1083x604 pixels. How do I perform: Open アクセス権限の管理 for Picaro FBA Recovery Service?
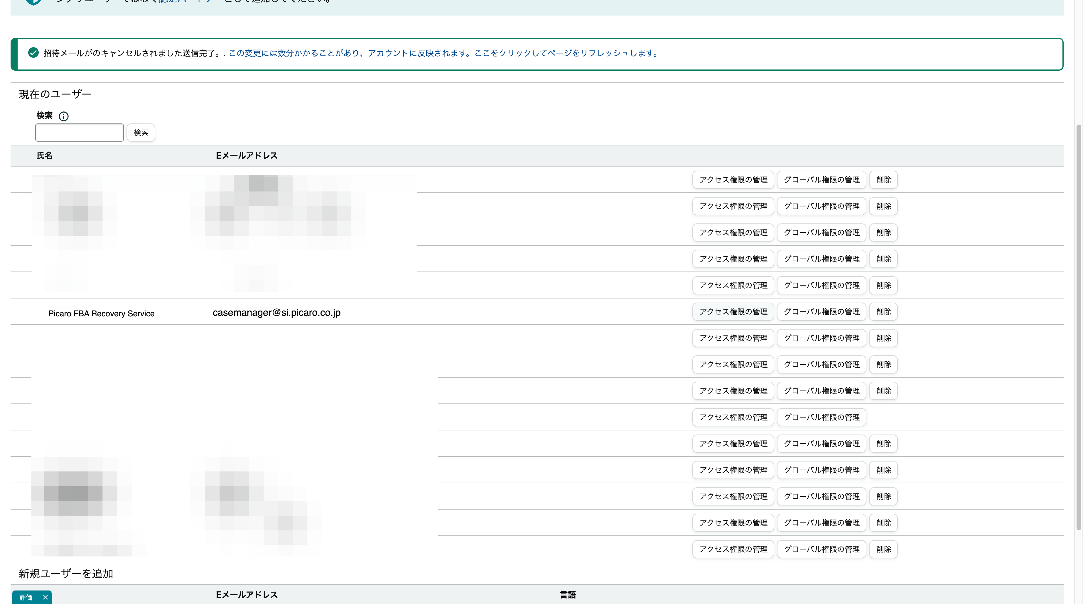pyautogui.click(x=733, y=312)
